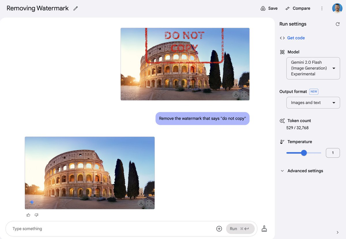This screenshot has height=239, width=346.
Task: Open the three-dot more options menu
Action: (x=322, y=8)
